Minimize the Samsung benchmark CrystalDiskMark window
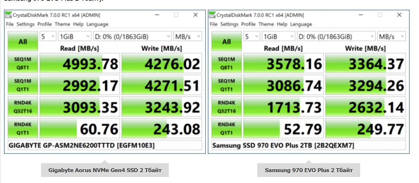419x183 pixels. coord(360,15)
